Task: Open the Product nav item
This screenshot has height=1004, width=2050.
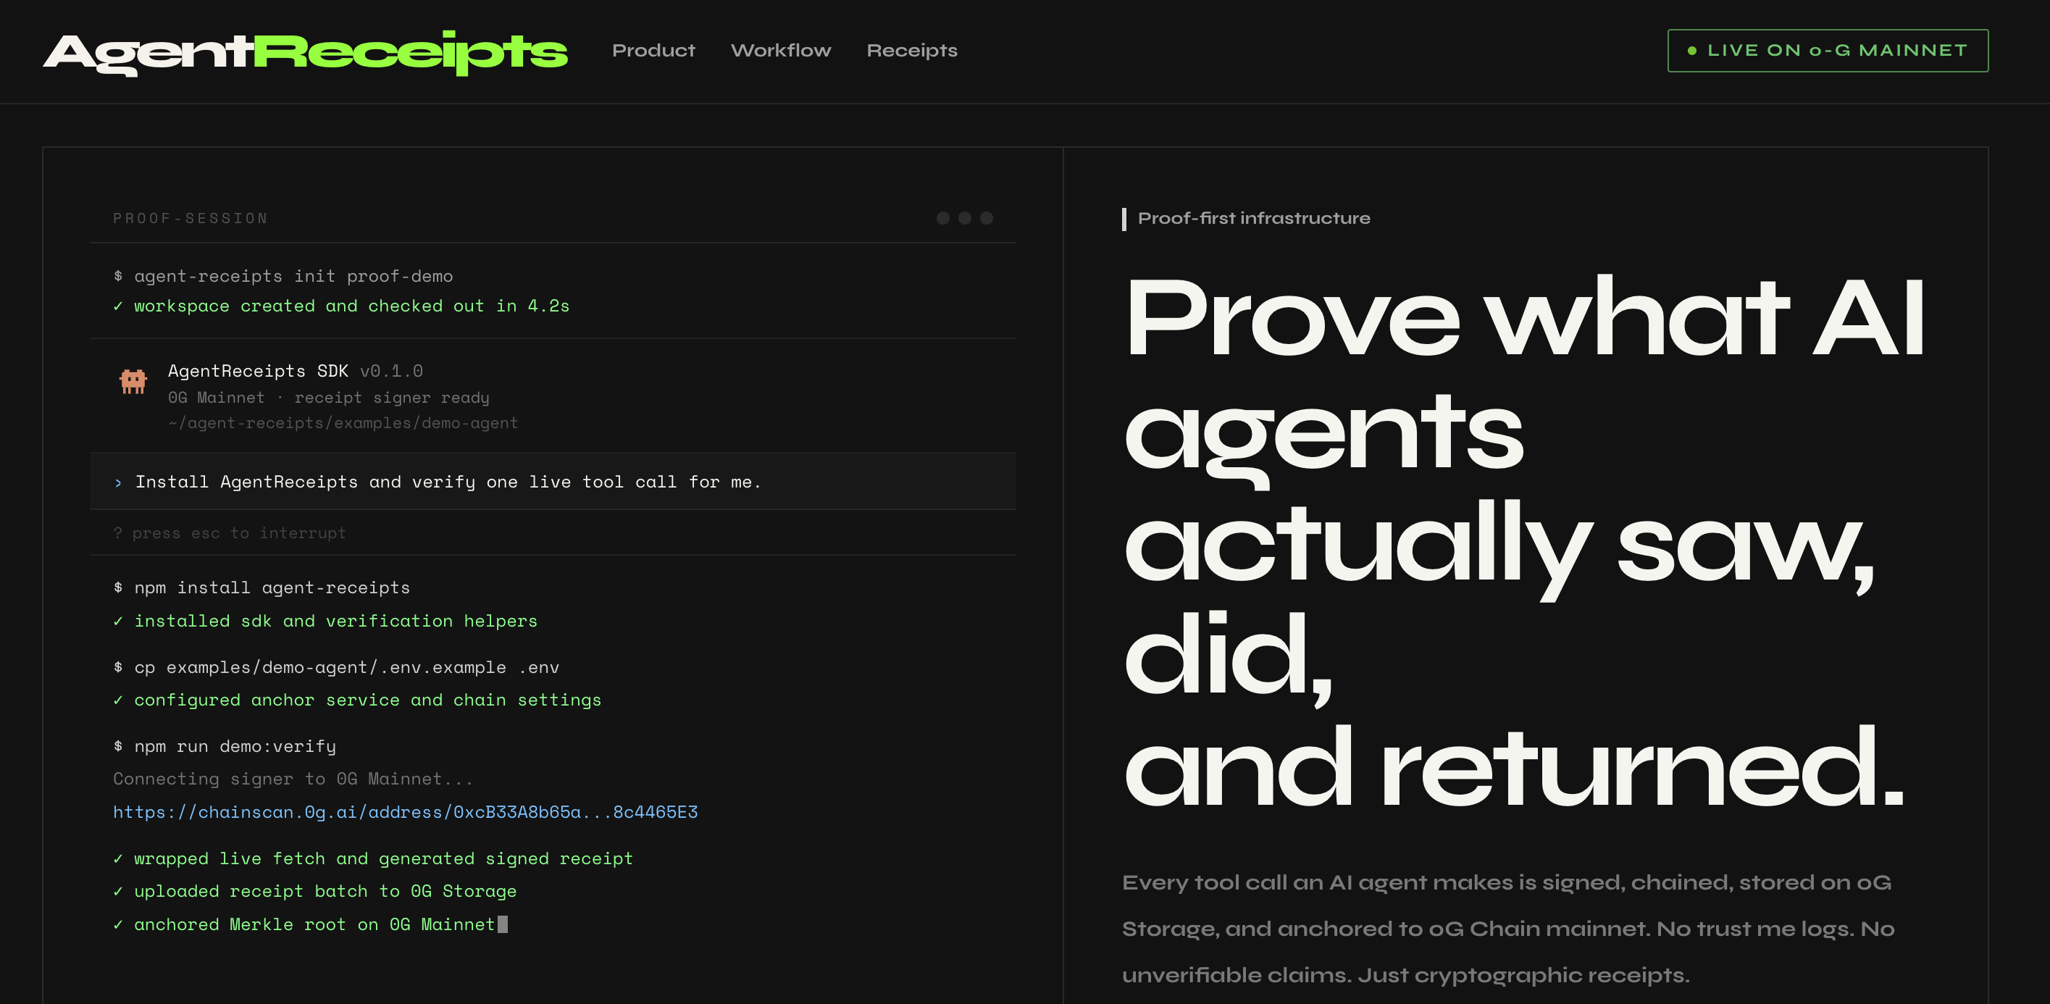Action: pos(653,51)
